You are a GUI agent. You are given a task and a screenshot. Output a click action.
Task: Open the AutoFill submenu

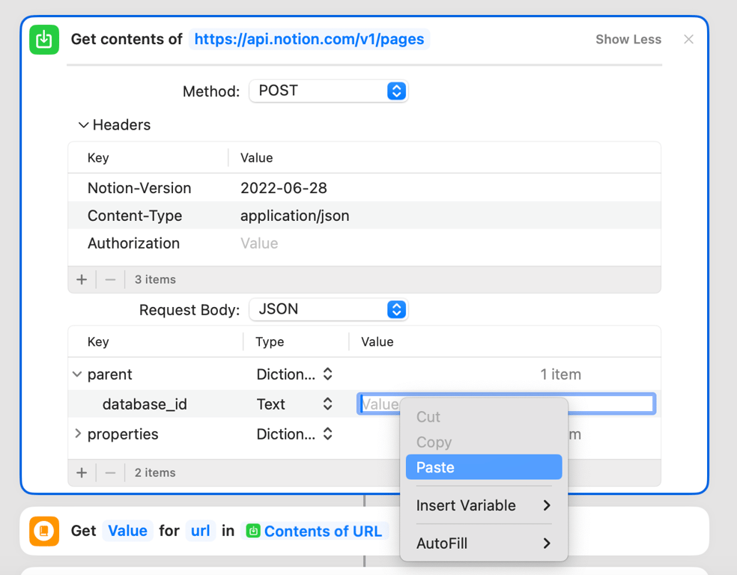click(483, 544)
